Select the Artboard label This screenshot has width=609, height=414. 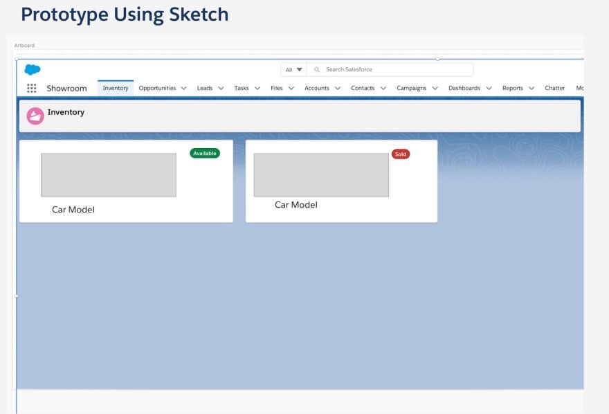[24, 46]
